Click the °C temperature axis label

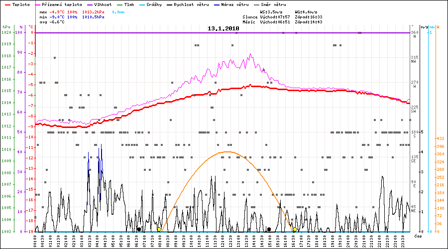point(31,27)
